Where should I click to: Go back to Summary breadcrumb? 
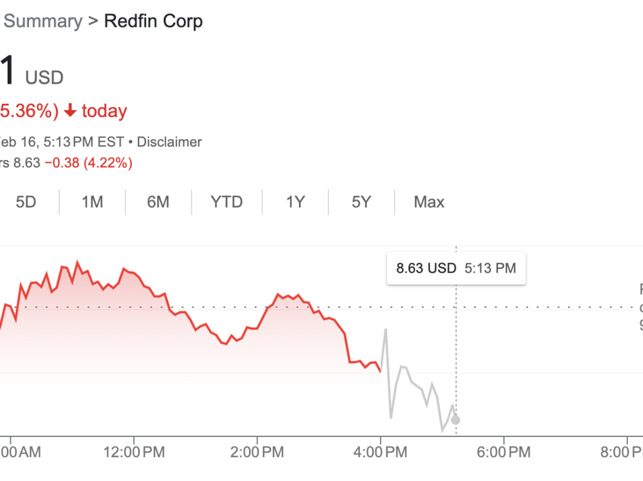coord(43,21)
